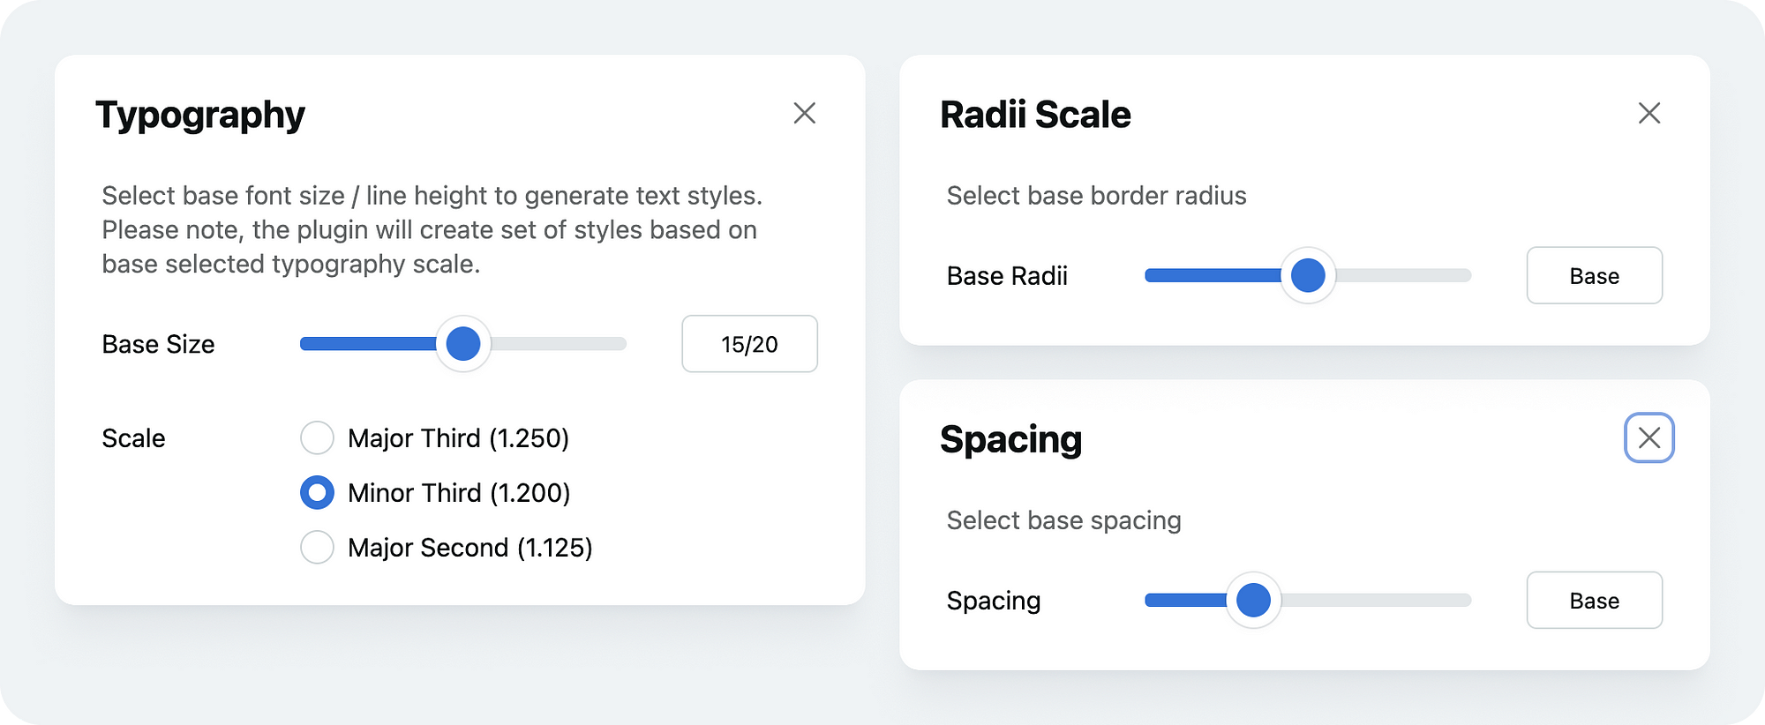Click the Typography panel heading

(200, 115)
